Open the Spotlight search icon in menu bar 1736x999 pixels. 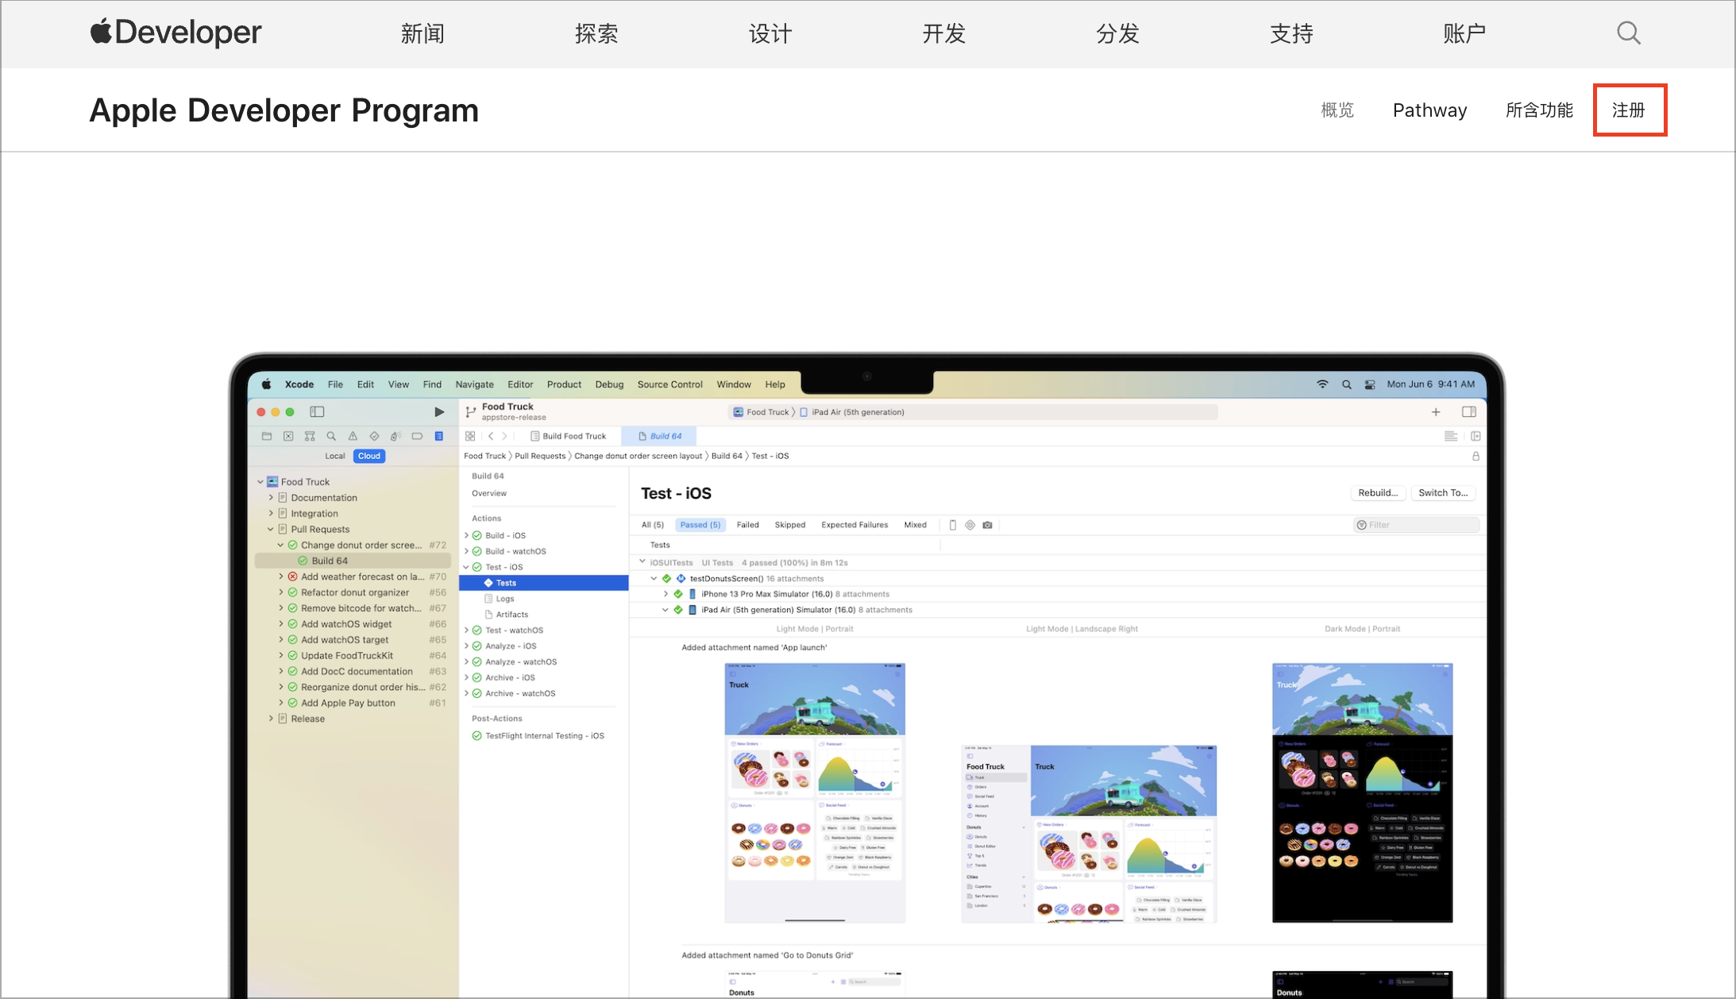click(1347, 384)
